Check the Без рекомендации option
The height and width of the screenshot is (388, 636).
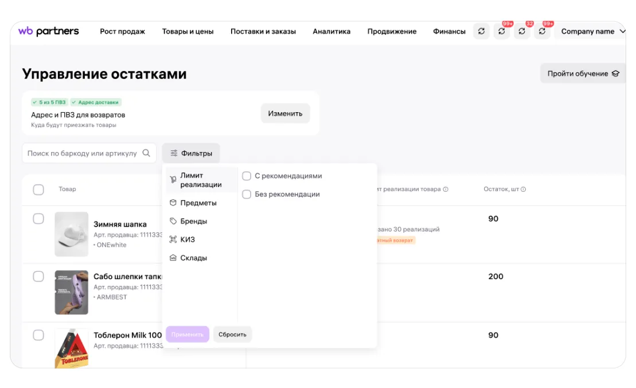pos(247,195)
